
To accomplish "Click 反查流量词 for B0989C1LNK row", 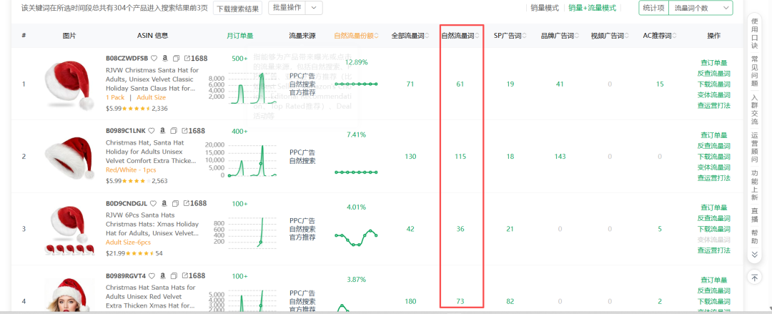I will pos(714,146).
